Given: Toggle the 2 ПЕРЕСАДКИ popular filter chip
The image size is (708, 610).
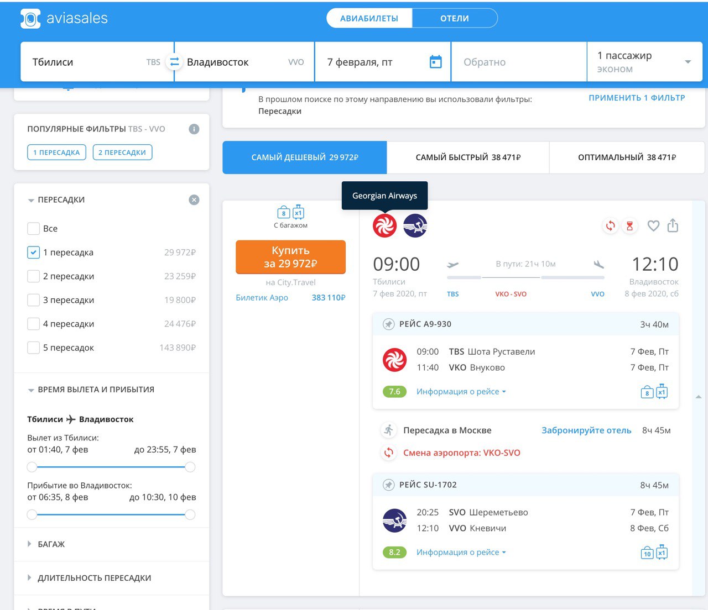Looking at the screenshot, I should (122, 152).
